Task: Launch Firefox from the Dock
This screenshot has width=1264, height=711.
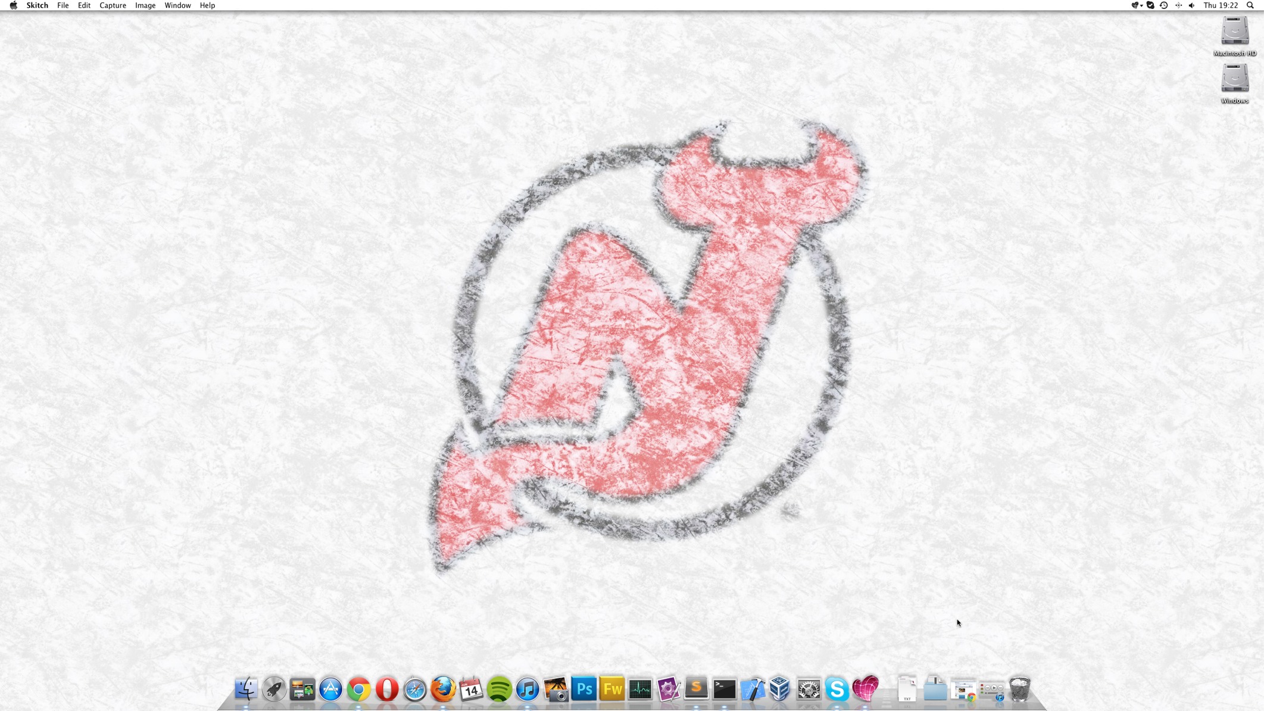Action: pos(443,689)
